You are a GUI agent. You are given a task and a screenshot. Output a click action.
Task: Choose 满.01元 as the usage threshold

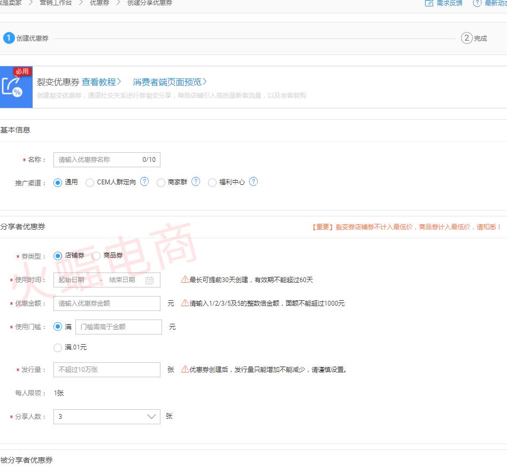click(x=58, y=348)
